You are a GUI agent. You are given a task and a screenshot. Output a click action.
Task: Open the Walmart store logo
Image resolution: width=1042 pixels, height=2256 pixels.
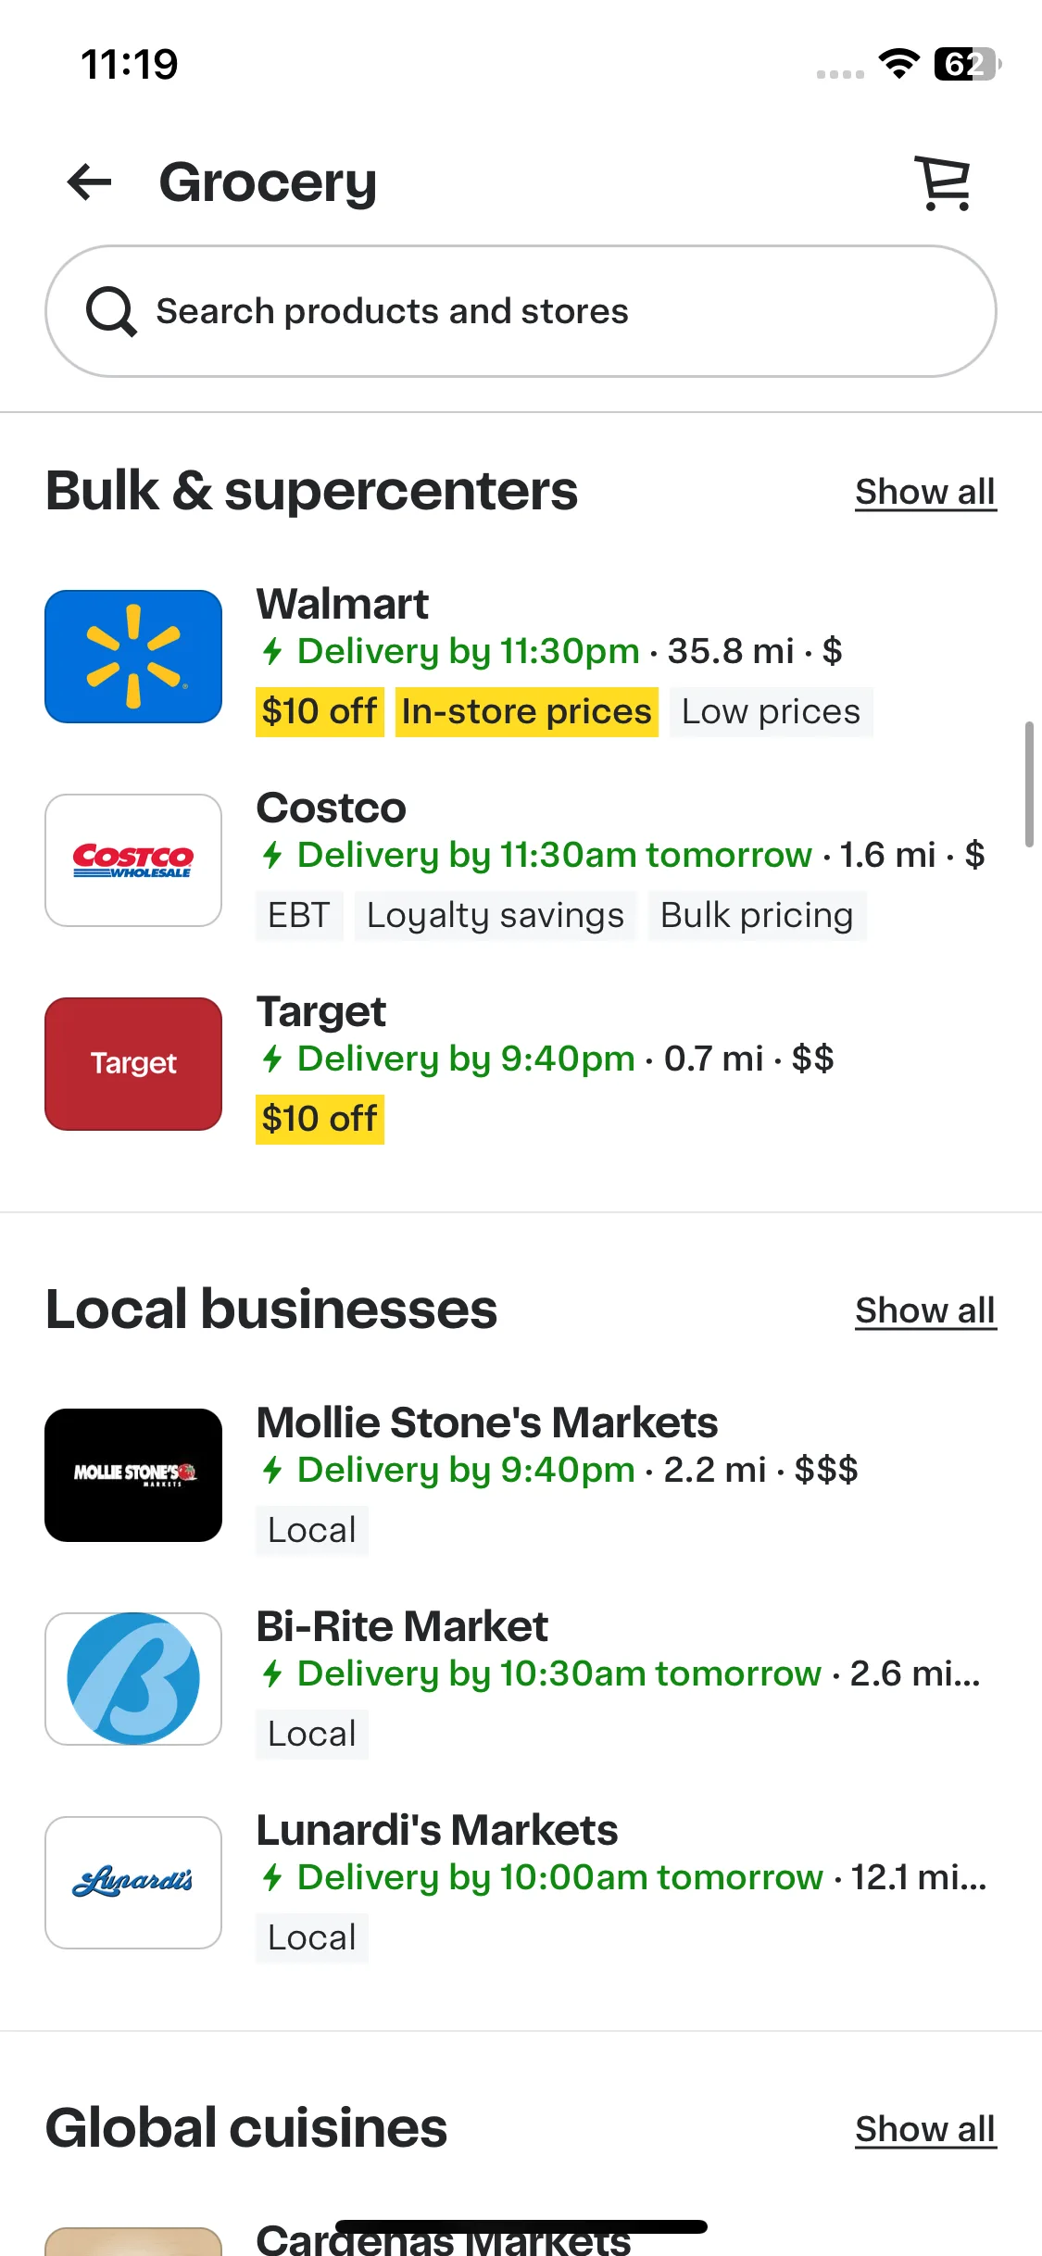[133, 657]
